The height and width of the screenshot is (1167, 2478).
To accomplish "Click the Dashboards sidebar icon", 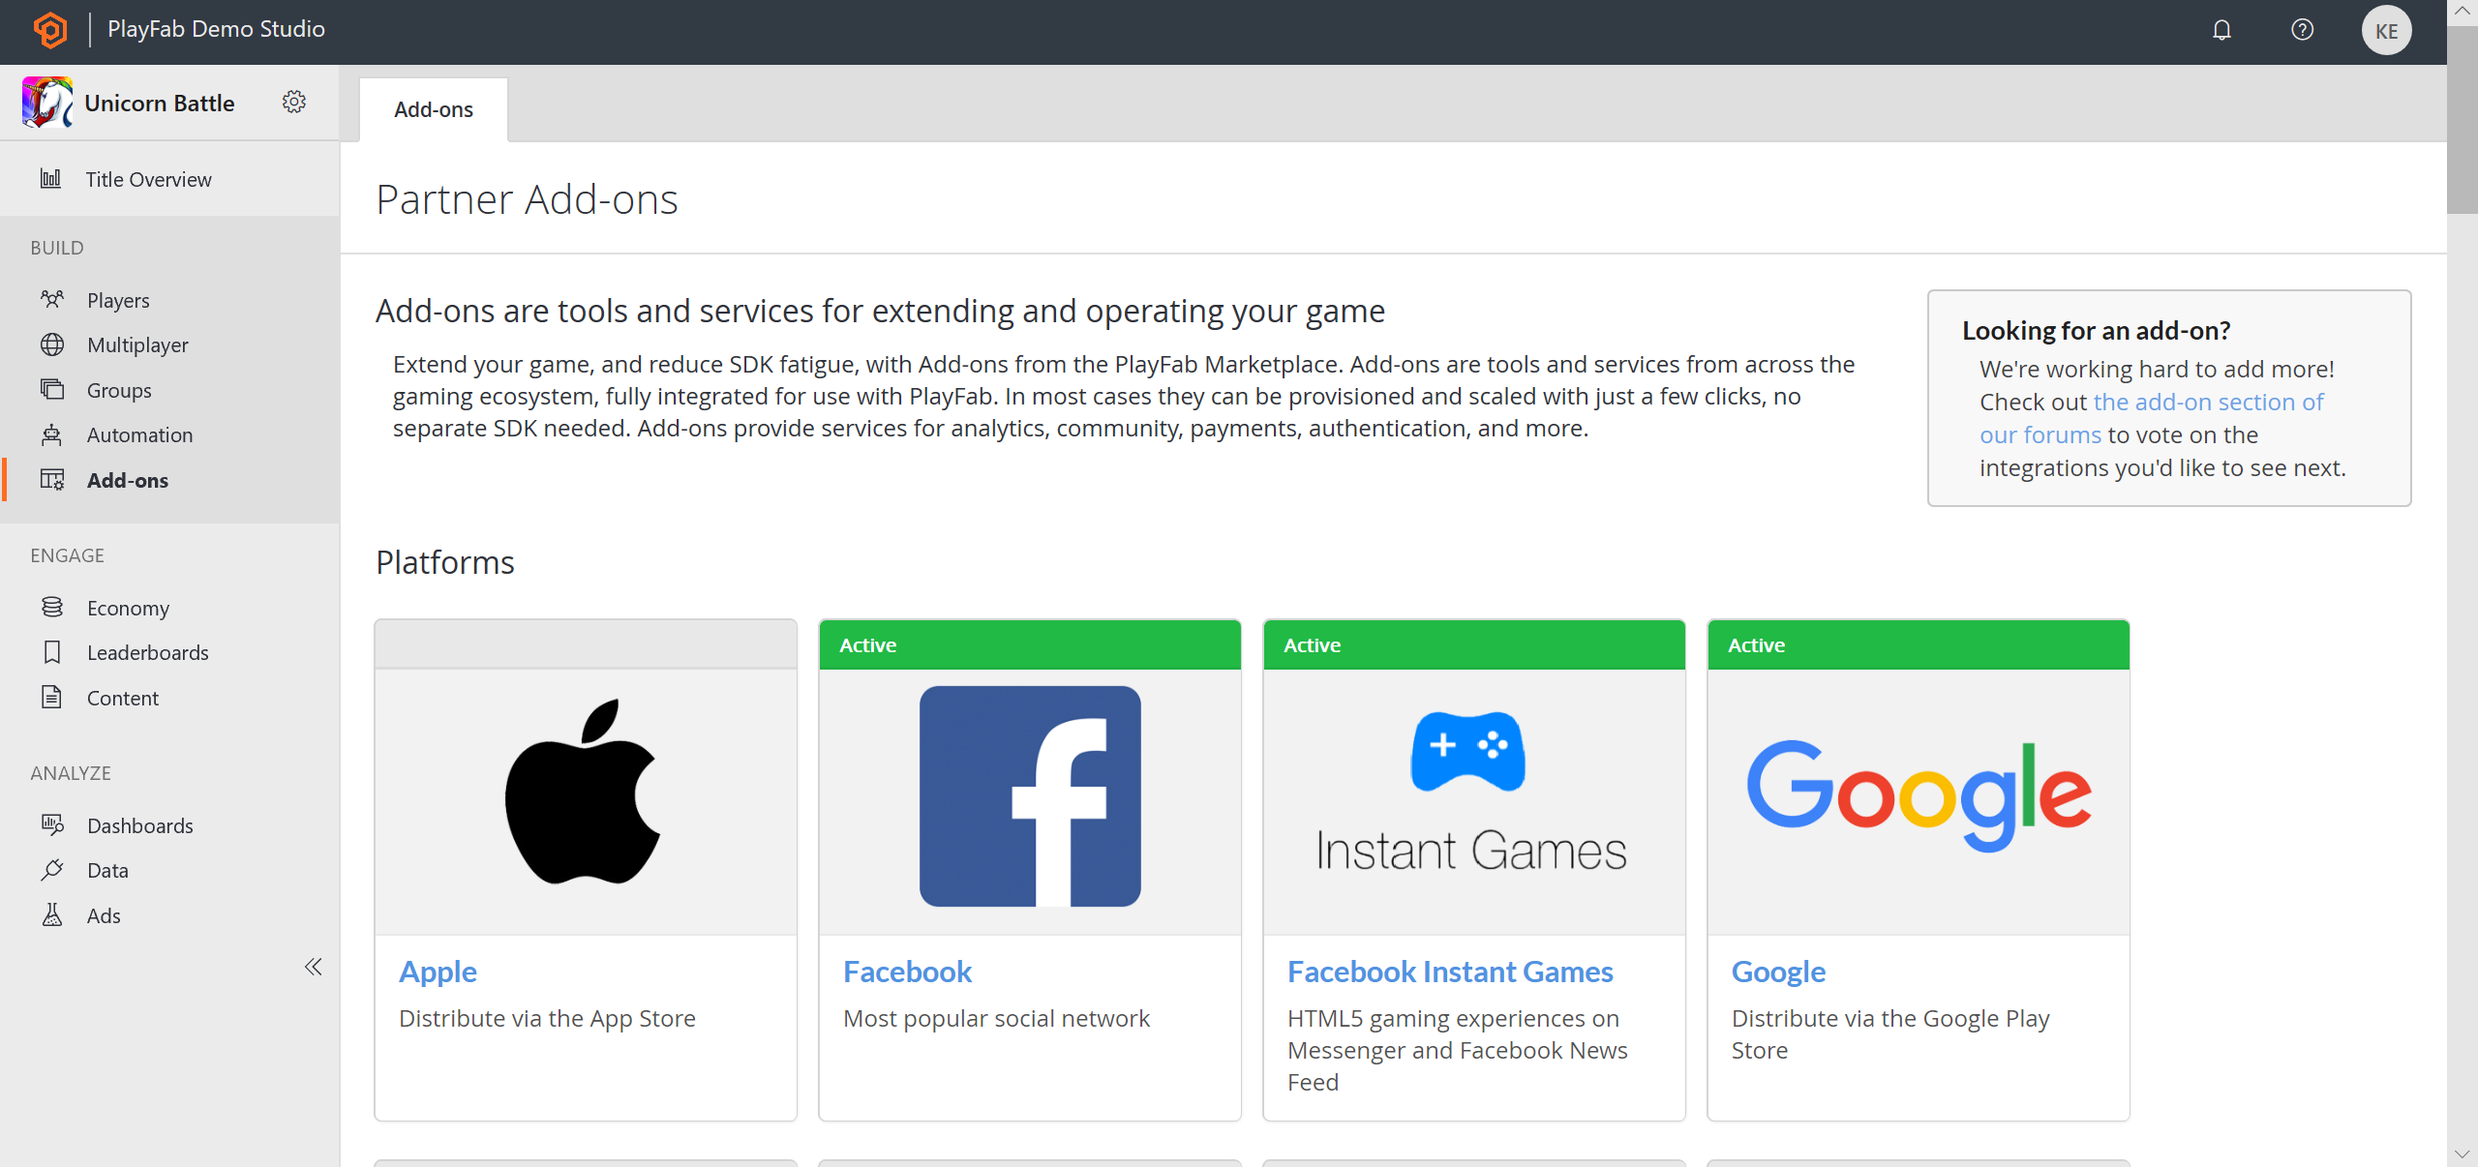I will tap(52, 824).
